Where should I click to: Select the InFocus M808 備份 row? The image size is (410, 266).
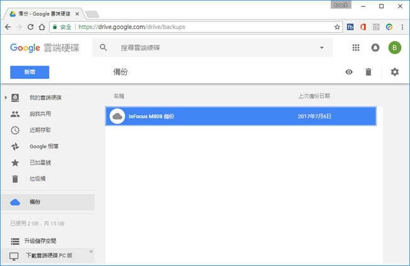pyautogui.click(x=240, y=116)
